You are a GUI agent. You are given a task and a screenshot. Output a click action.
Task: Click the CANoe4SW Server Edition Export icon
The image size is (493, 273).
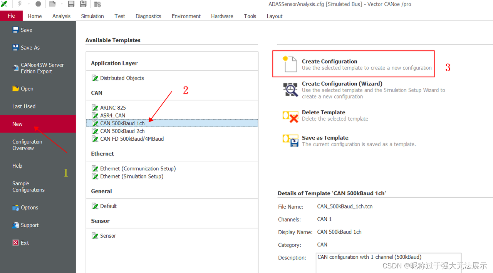[16, 68]
